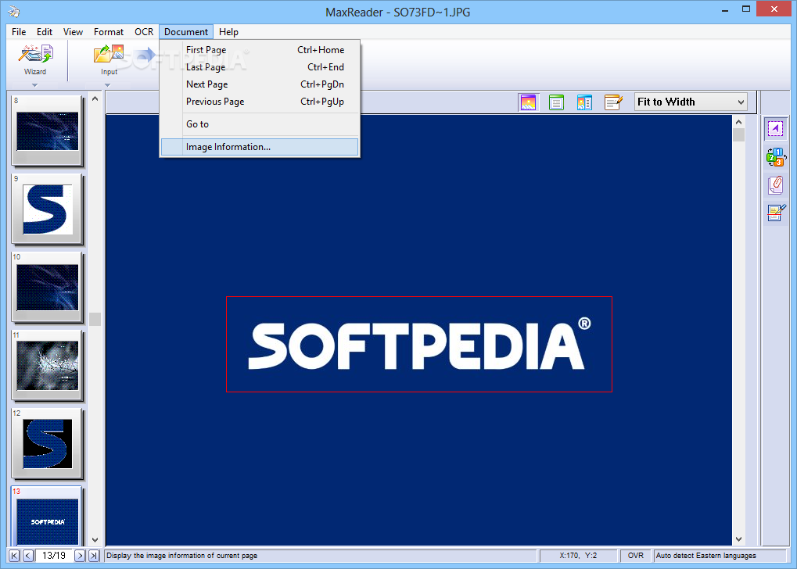Click thumbnail panel scroll up arrow

point(95,98)
